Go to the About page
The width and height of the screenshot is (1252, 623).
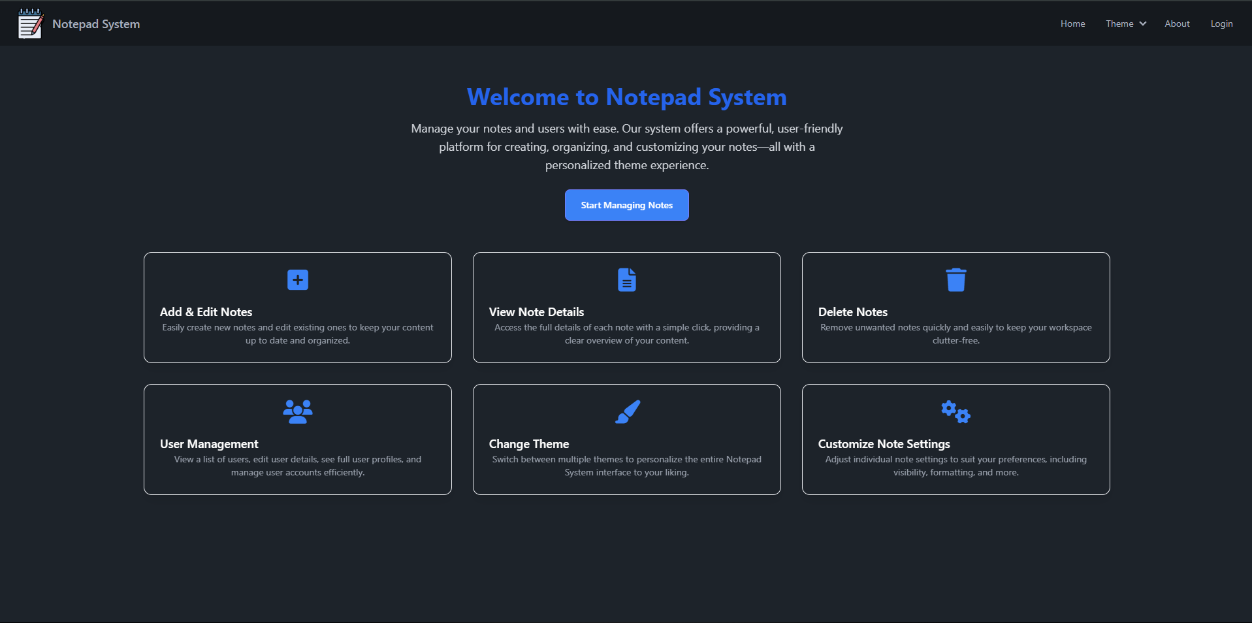pyautogui.click(x=1177, y=24)
